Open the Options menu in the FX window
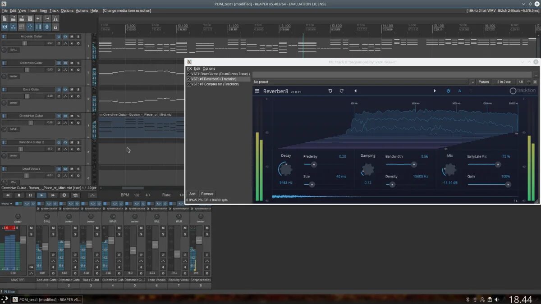Screen dimensions: 541x304 [x=209, y=68]
